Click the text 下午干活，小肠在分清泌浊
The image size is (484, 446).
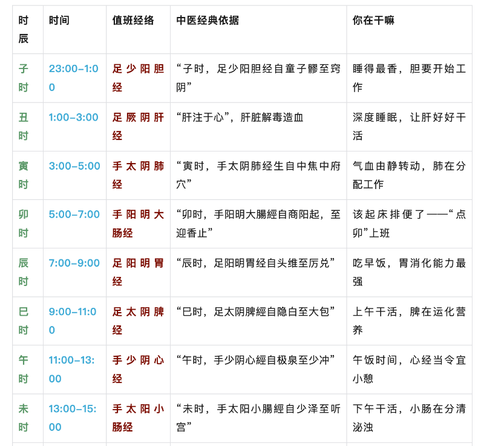click(x=409, y=418)
